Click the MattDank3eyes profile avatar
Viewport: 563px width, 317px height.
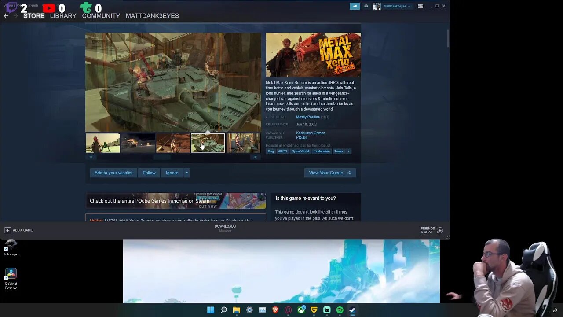pos(377,6)
